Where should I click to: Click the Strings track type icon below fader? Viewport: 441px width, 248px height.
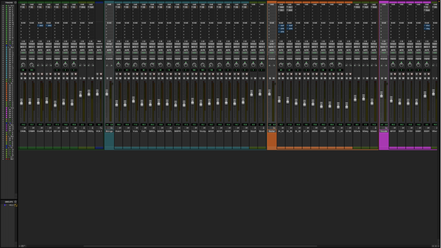pyautogui.click(x=111, y=128)
